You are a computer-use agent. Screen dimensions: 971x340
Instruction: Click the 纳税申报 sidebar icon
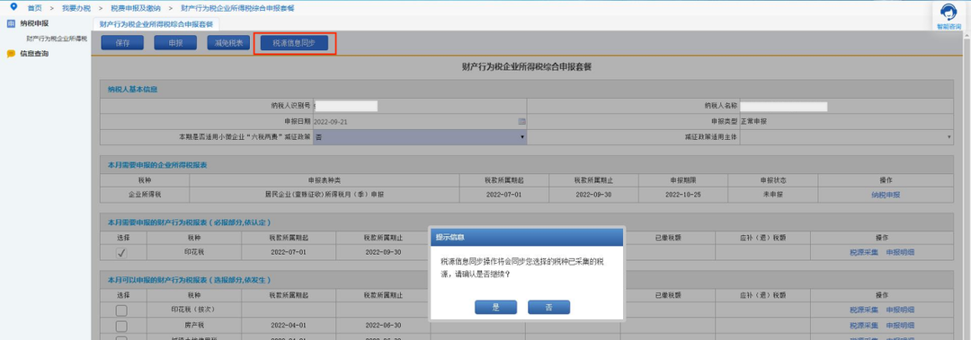(11, 23)
